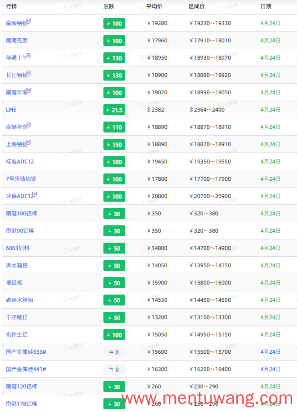Open the 长江铝锭 quote link
The image size is (297, 412).
16,75
